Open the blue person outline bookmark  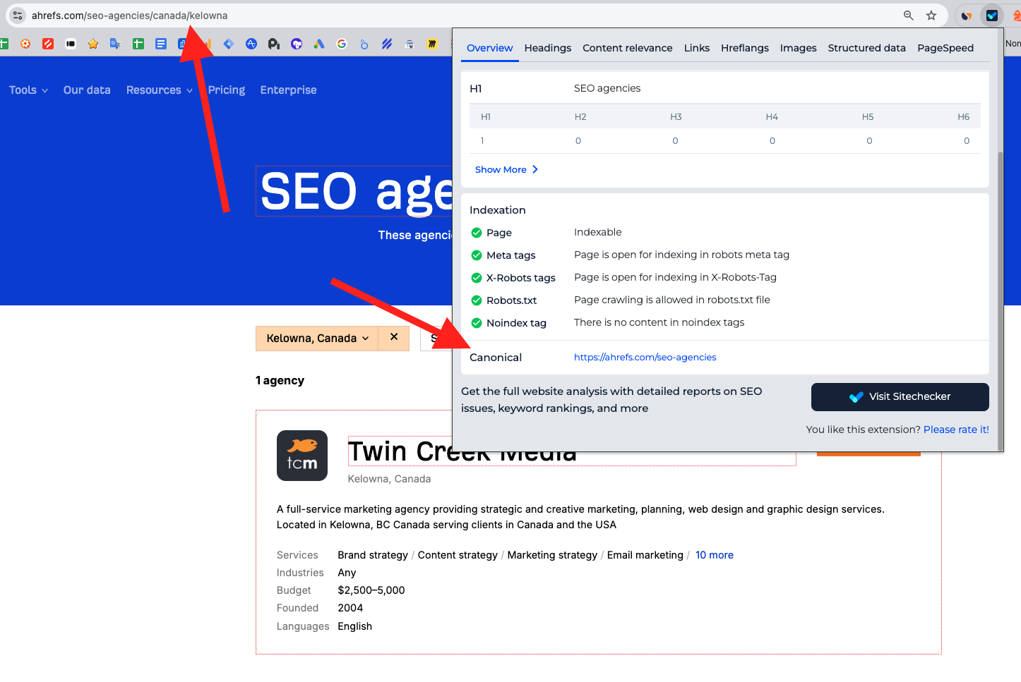[x=364, y=44]
